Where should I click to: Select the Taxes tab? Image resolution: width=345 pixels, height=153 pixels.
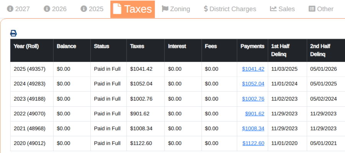133,9
